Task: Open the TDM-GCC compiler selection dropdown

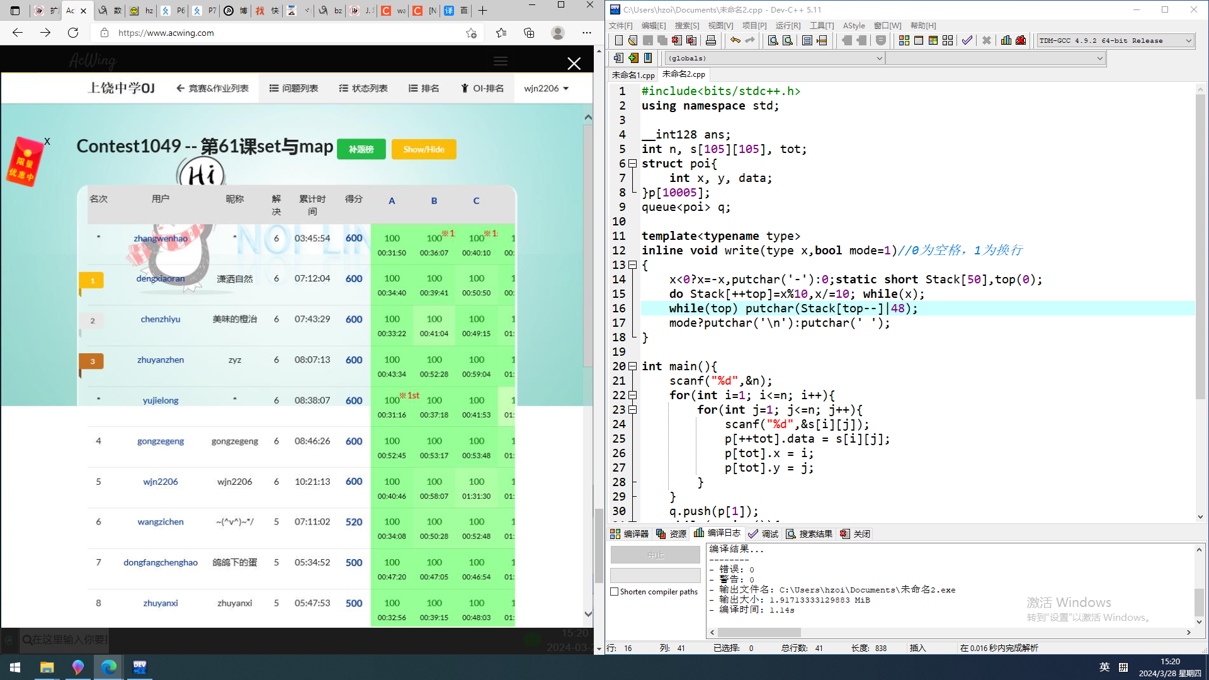Action: point(1188,40)
